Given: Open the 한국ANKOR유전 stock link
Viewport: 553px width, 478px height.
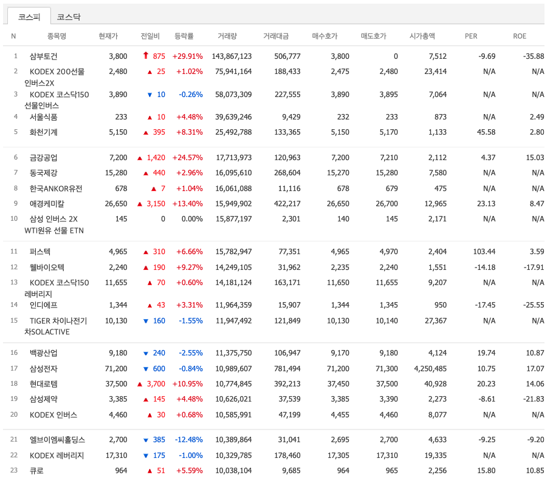Looking at the screenshot, I should [x=56, y=189].
